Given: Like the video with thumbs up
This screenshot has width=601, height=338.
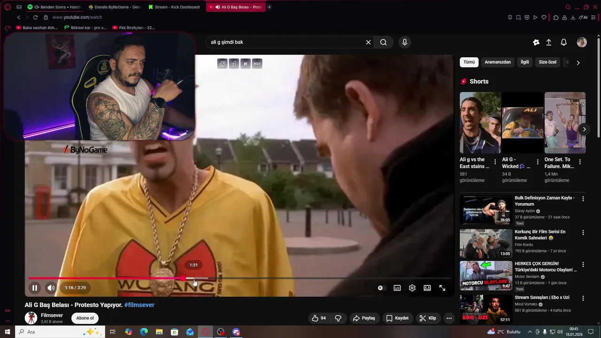Looking at the screenshot, I should pos(319,318).
